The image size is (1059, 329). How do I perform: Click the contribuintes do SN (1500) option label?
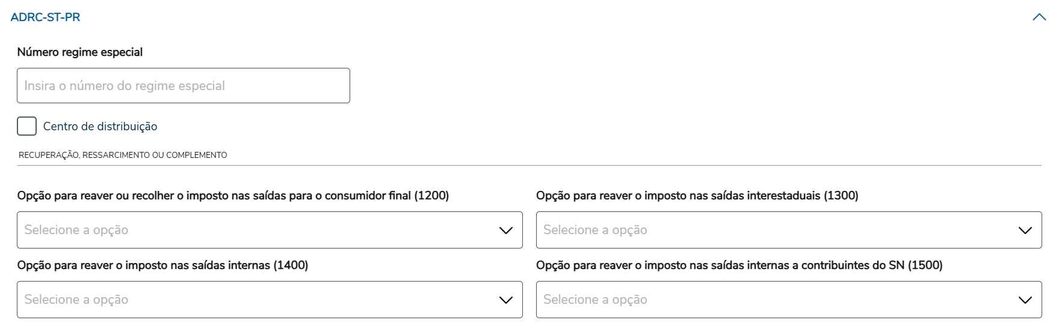[x=739, y=265]
